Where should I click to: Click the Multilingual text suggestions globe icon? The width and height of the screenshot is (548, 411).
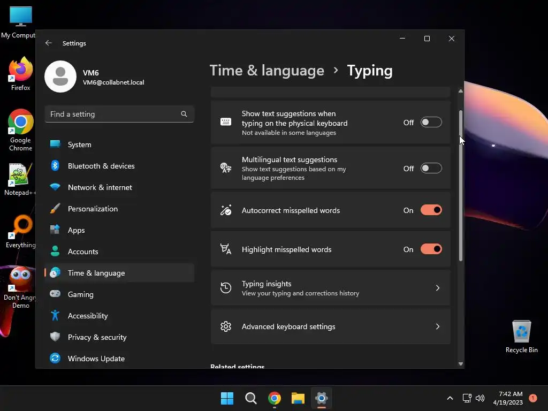[x=226, y=168]
